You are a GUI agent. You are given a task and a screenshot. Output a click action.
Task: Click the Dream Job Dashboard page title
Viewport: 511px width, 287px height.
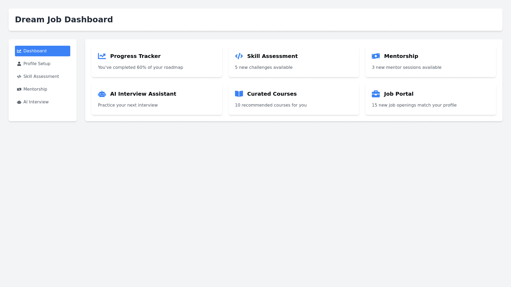64,20
